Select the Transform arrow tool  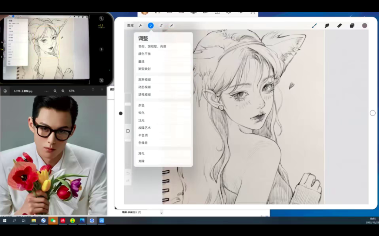point(171,25)
